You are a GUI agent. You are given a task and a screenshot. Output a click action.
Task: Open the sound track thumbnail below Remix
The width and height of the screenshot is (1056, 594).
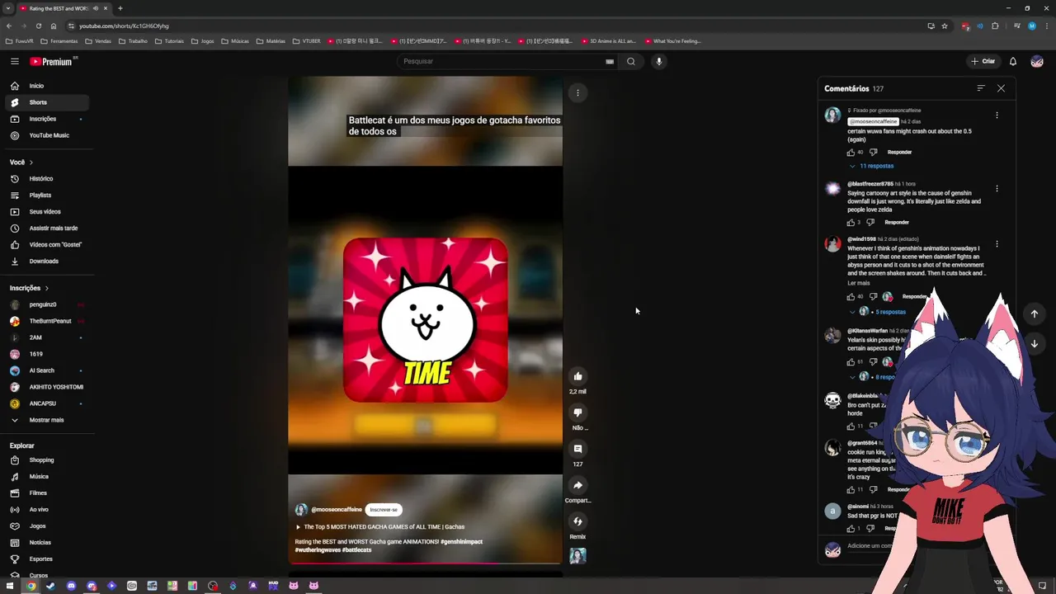tap(577, 556)
